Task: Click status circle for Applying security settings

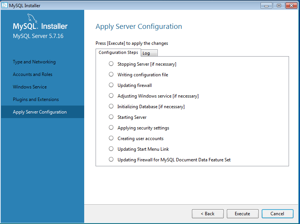Action: [x=111, y=127]
